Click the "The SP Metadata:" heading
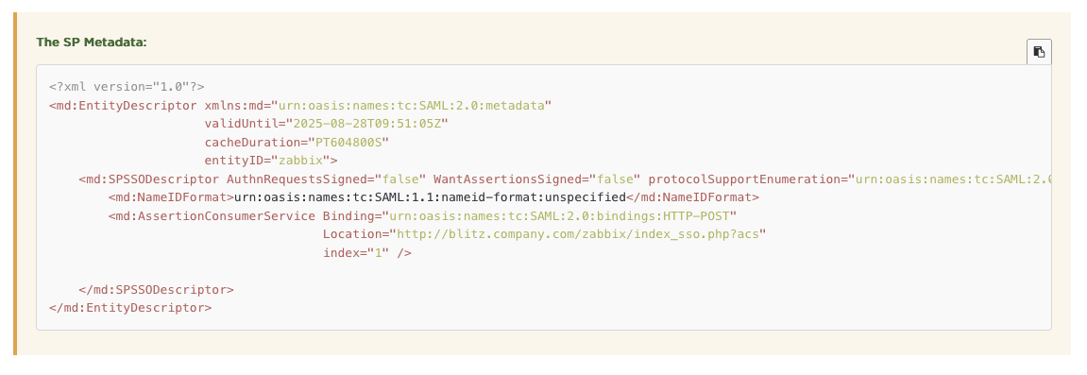This screenshot has height=375, width=1087. point(92,43)
